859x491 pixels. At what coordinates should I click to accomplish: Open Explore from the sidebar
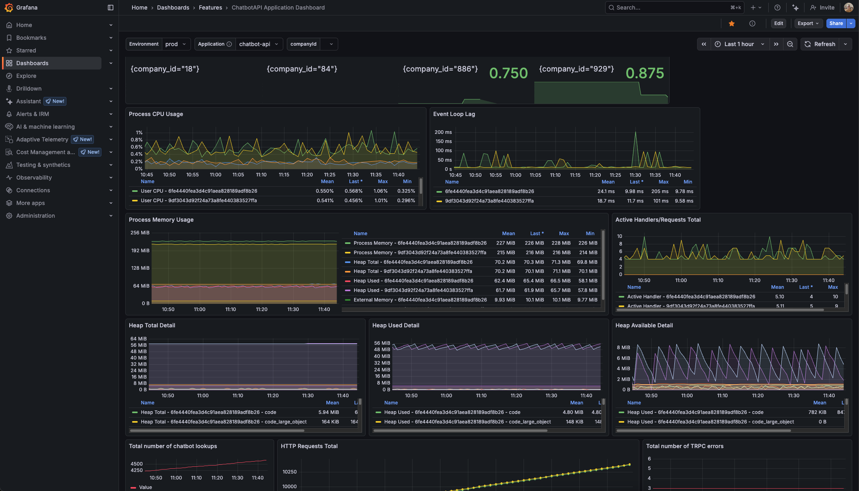(x=26, y=76)
